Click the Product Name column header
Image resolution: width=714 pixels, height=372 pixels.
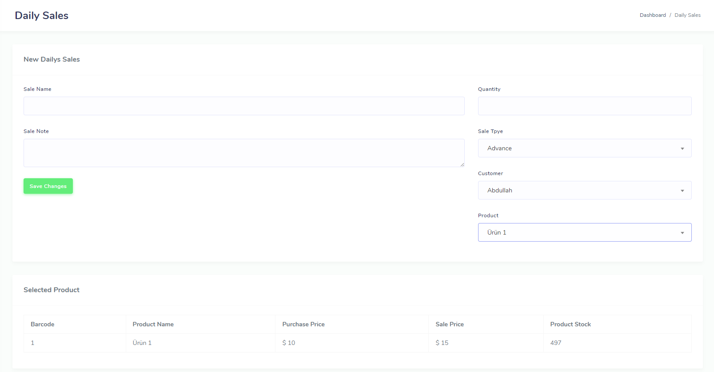153,324
